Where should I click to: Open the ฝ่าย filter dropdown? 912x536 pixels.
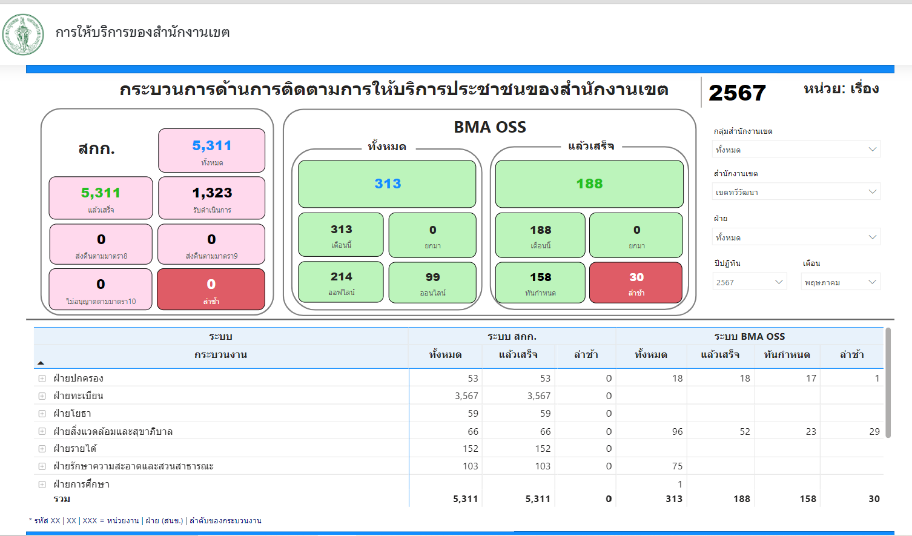tap(796, 237)
